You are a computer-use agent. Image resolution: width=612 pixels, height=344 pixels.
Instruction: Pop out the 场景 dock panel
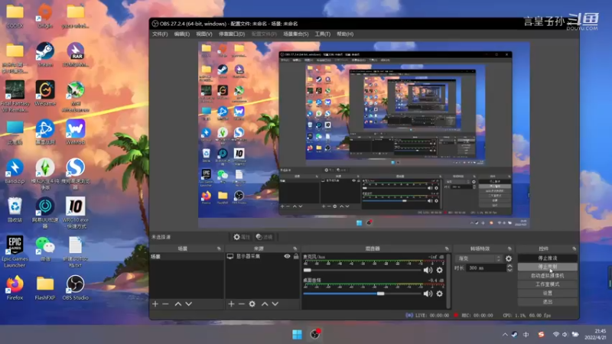(219, 248)
